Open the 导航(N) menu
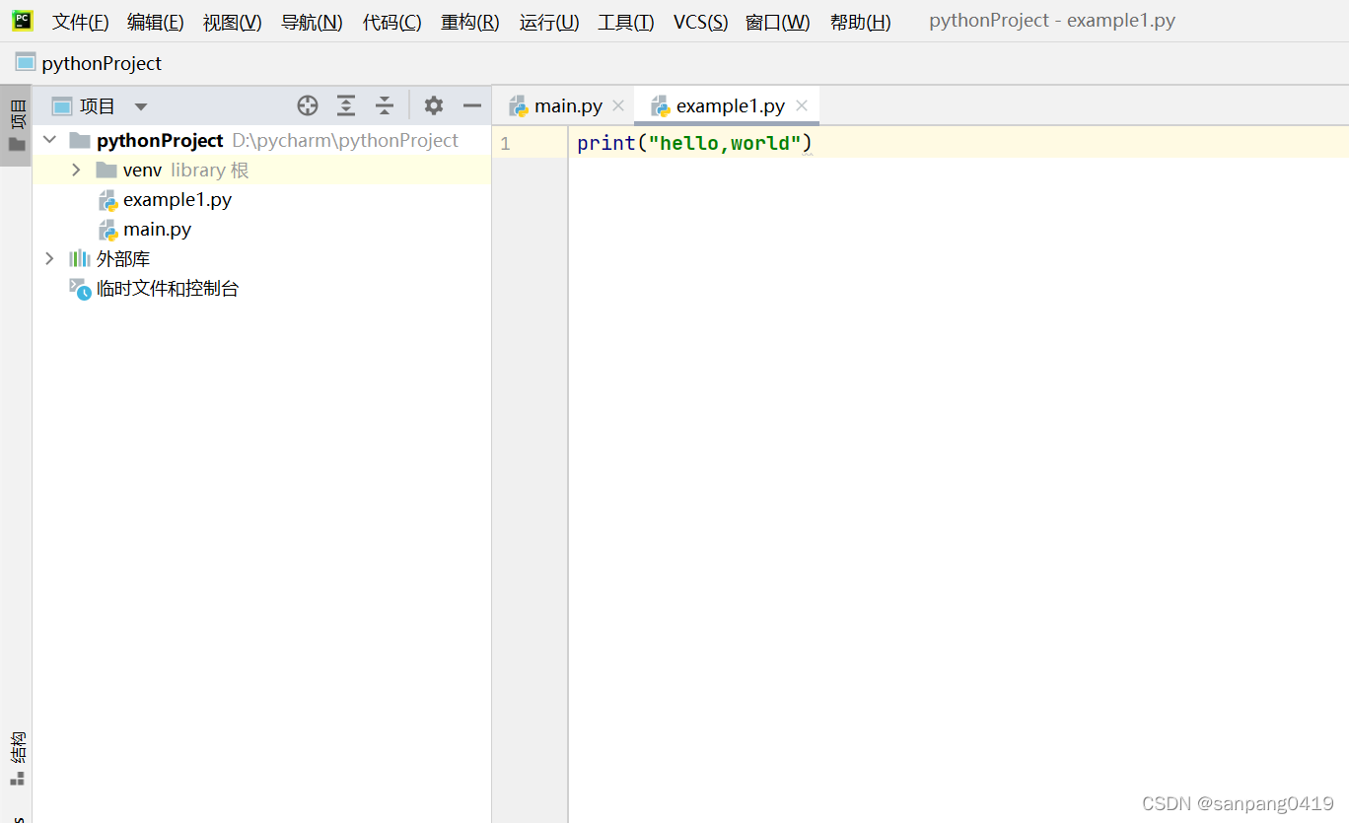Screen dimensions: 1349x823 (312, 22)
